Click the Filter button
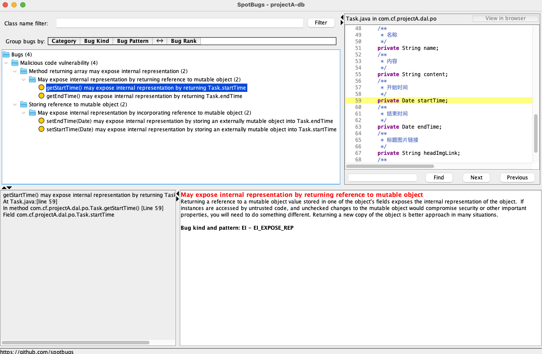This screenshot has width=542, height=354. [321, 23]
